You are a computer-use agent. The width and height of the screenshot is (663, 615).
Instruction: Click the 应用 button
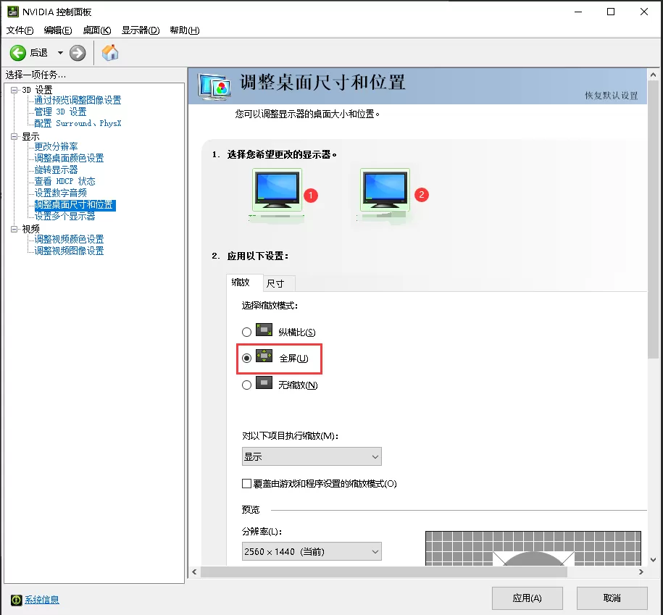click(x=527, y=598)
